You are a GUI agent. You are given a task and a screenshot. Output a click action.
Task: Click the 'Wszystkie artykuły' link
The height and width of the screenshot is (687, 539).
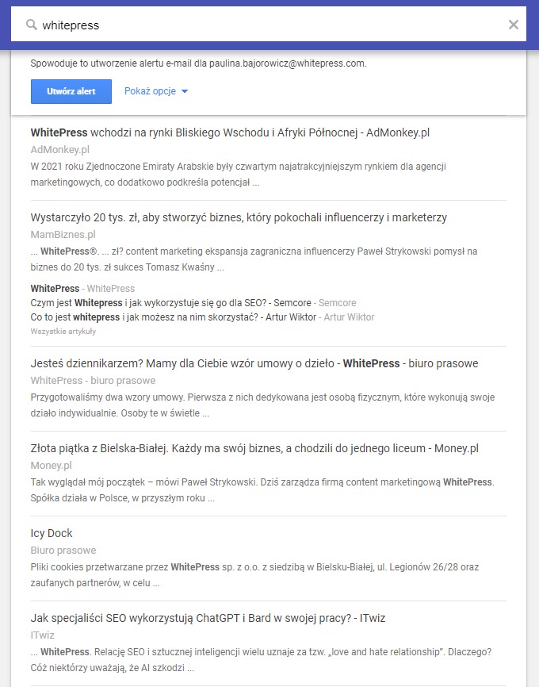click(x=63, y=332)
